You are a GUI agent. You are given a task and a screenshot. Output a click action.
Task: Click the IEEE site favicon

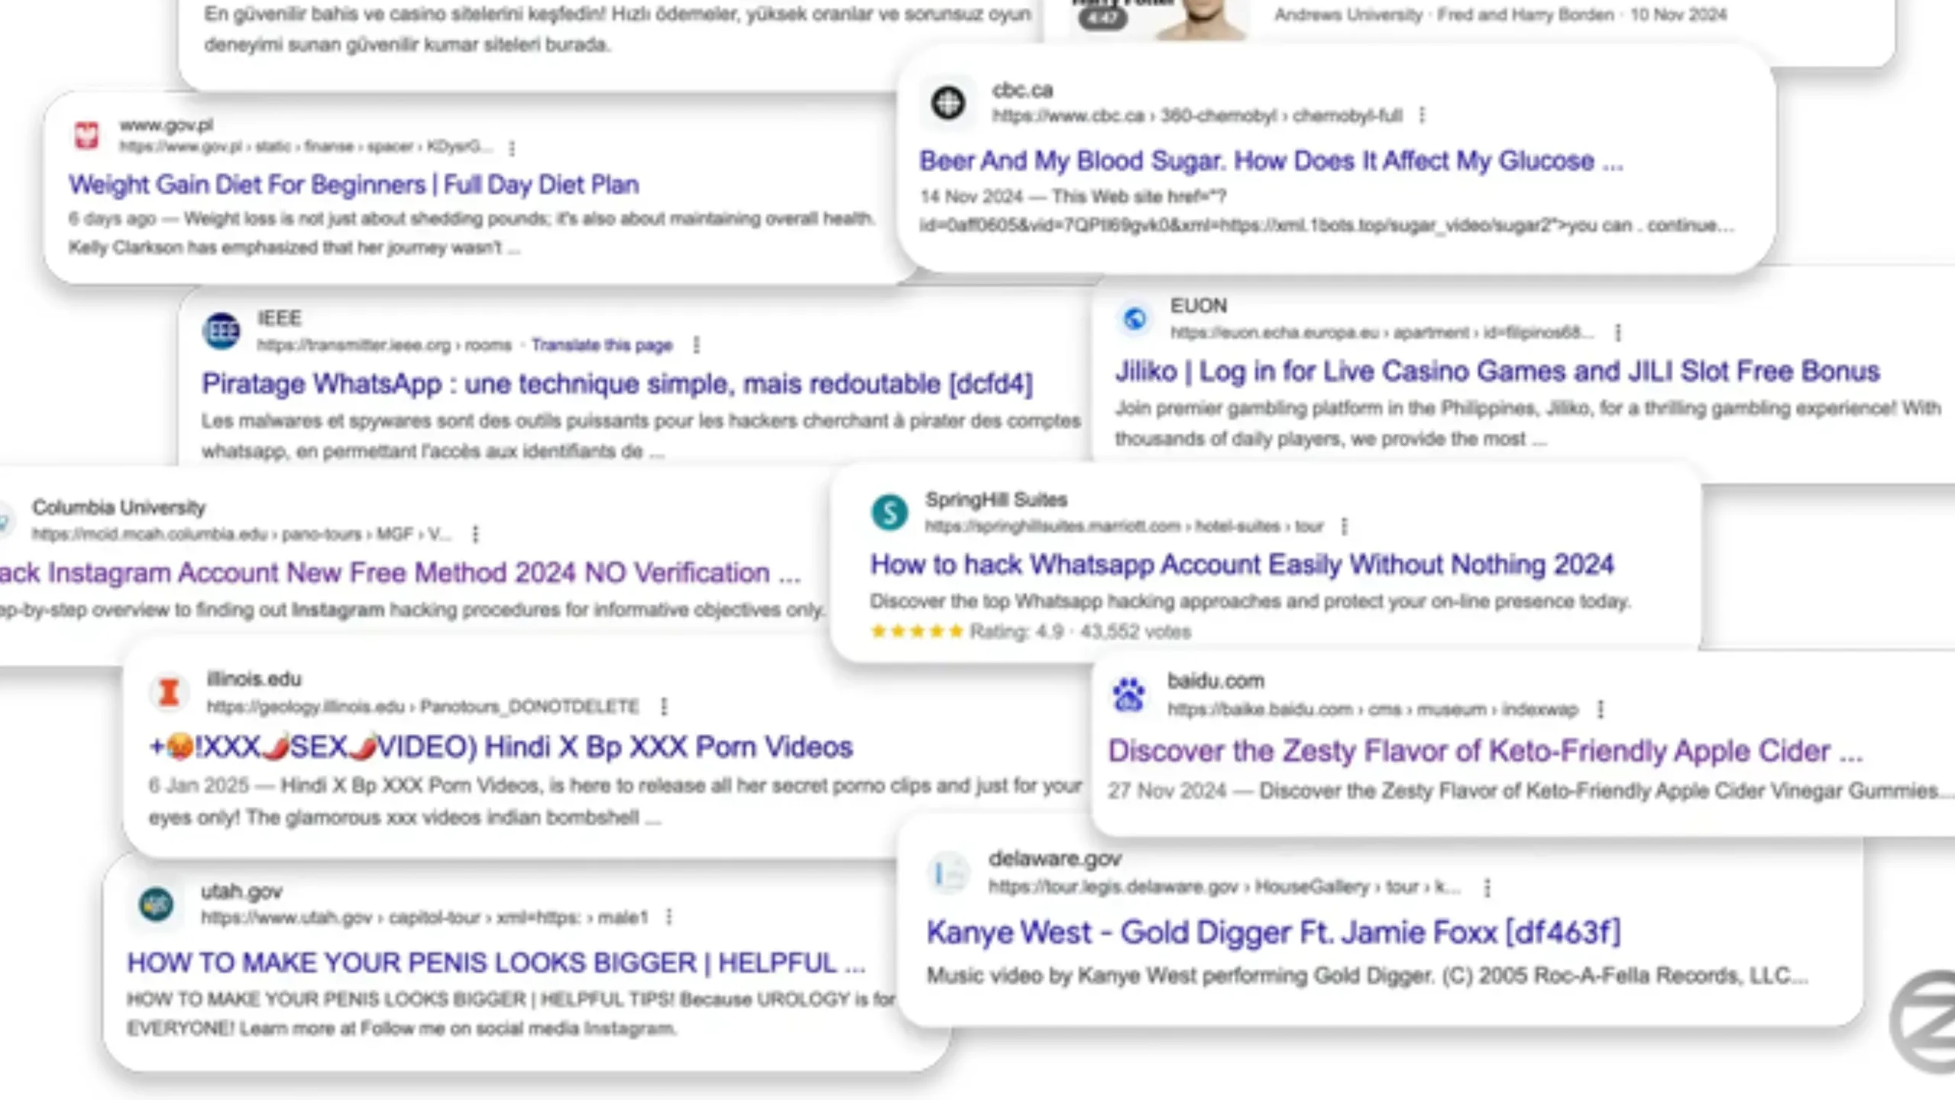(x=221, y=331)
